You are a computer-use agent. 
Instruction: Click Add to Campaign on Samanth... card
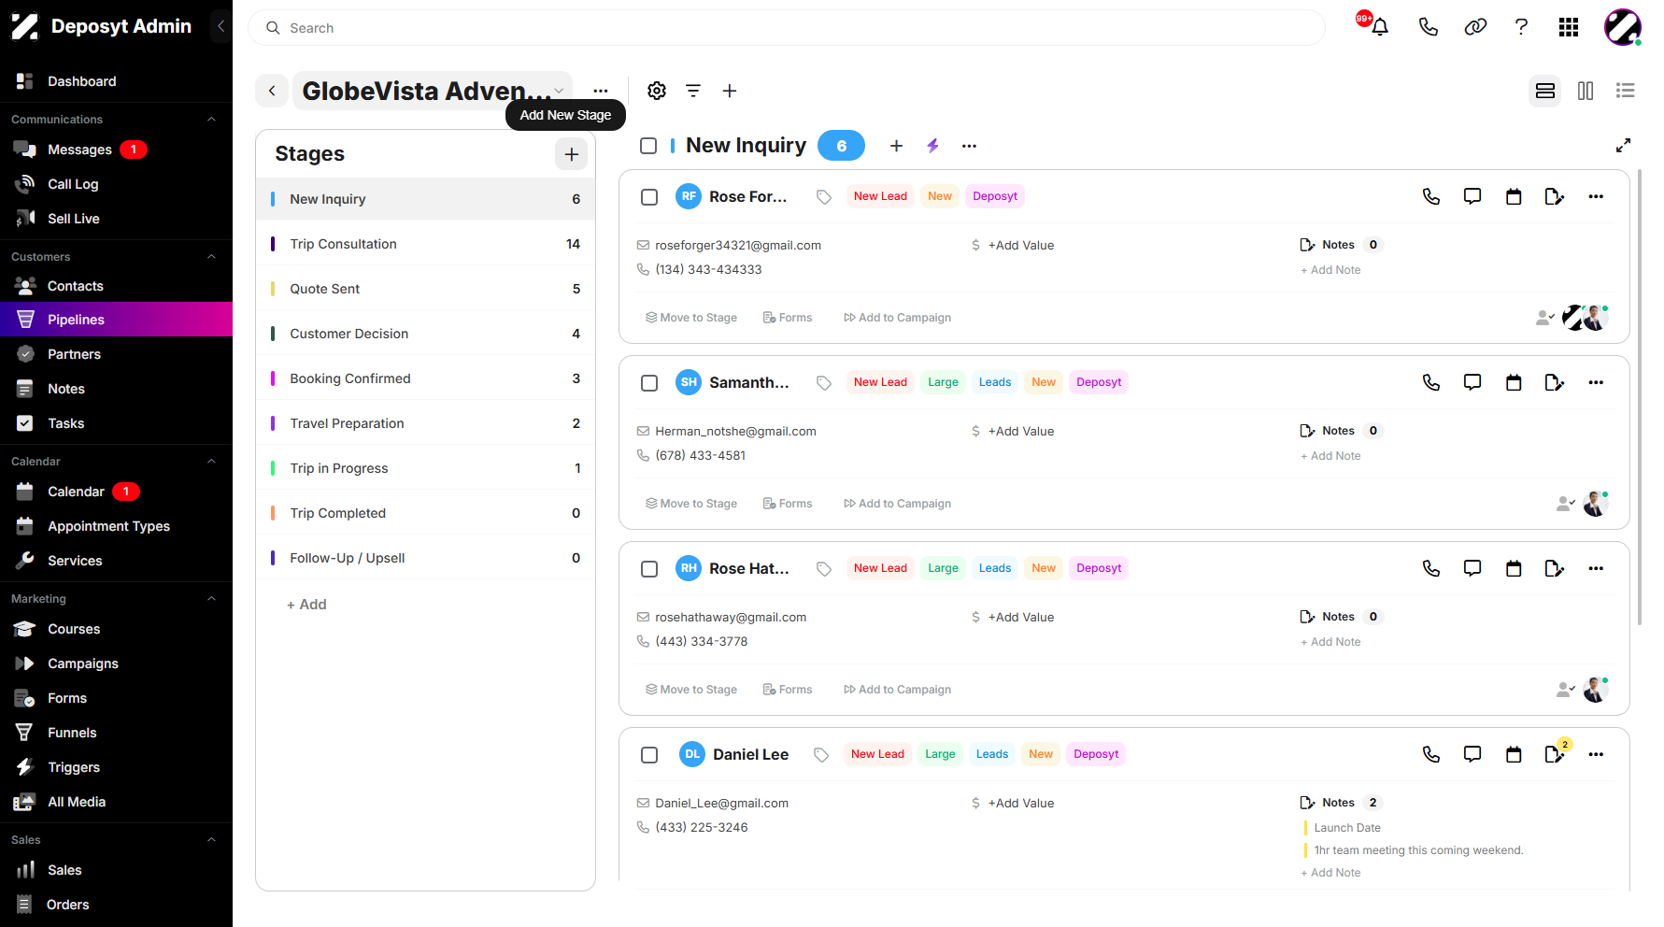[x=897, y=504]
